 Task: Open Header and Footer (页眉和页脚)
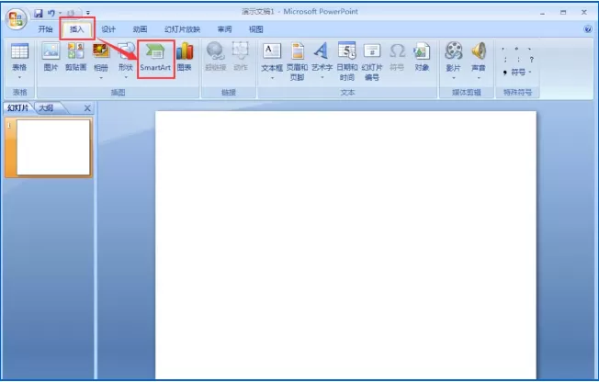(x=298, y=62)
